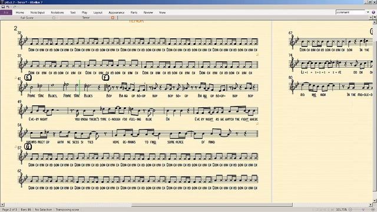Image resolution: width=377 pixels, height=212 pixels.
Task: Click the treble clef at bar 57
Action: [22, 157]
